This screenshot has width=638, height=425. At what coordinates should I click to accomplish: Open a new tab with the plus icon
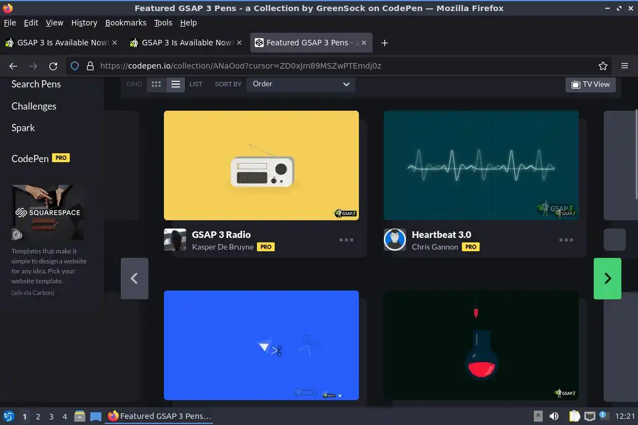(x=384, y=43)
